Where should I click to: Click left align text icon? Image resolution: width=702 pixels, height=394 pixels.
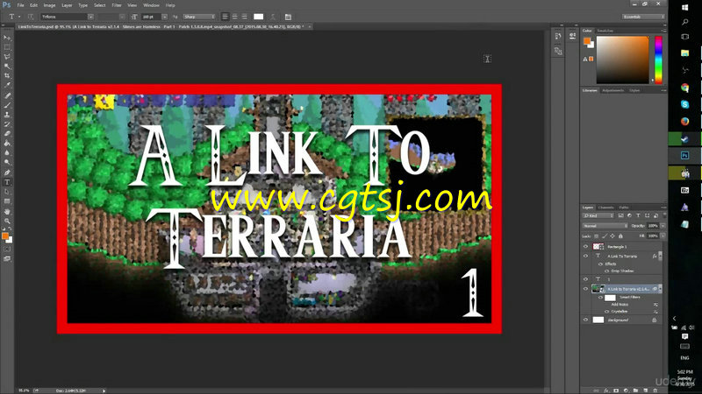226,17
